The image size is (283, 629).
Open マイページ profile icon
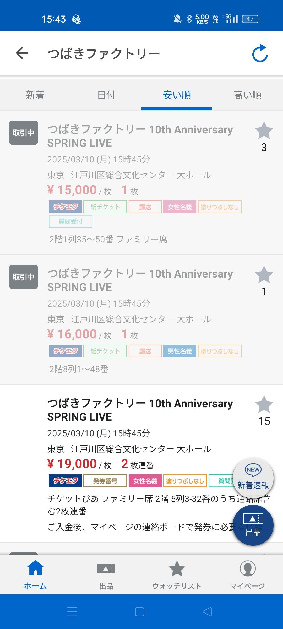click(248, 574)
